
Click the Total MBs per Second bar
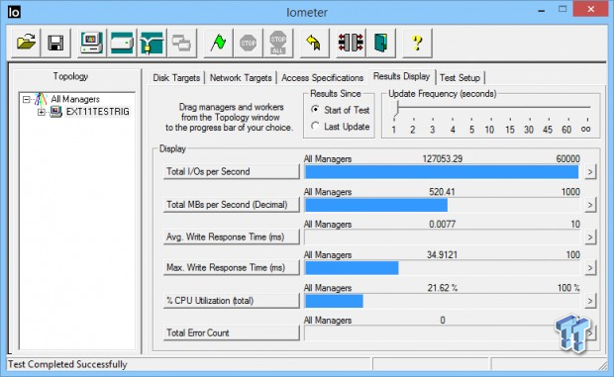pyautogui.click(x=442, y=205)
